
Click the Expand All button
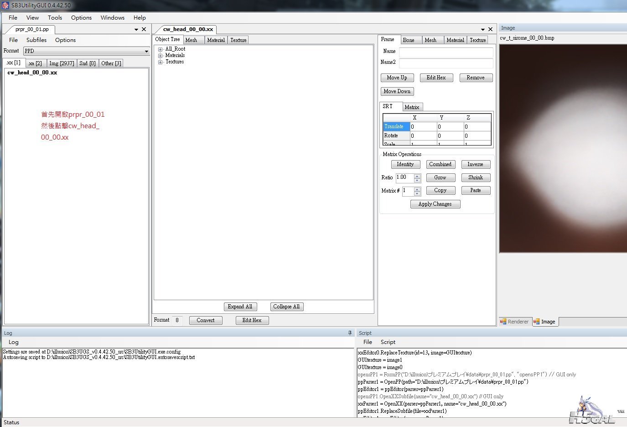(240, 307)
